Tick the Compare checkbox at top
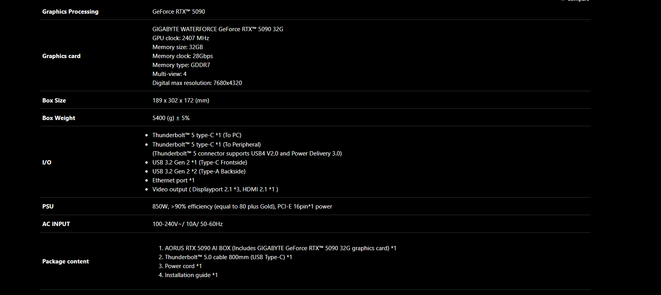 (563, 0)
